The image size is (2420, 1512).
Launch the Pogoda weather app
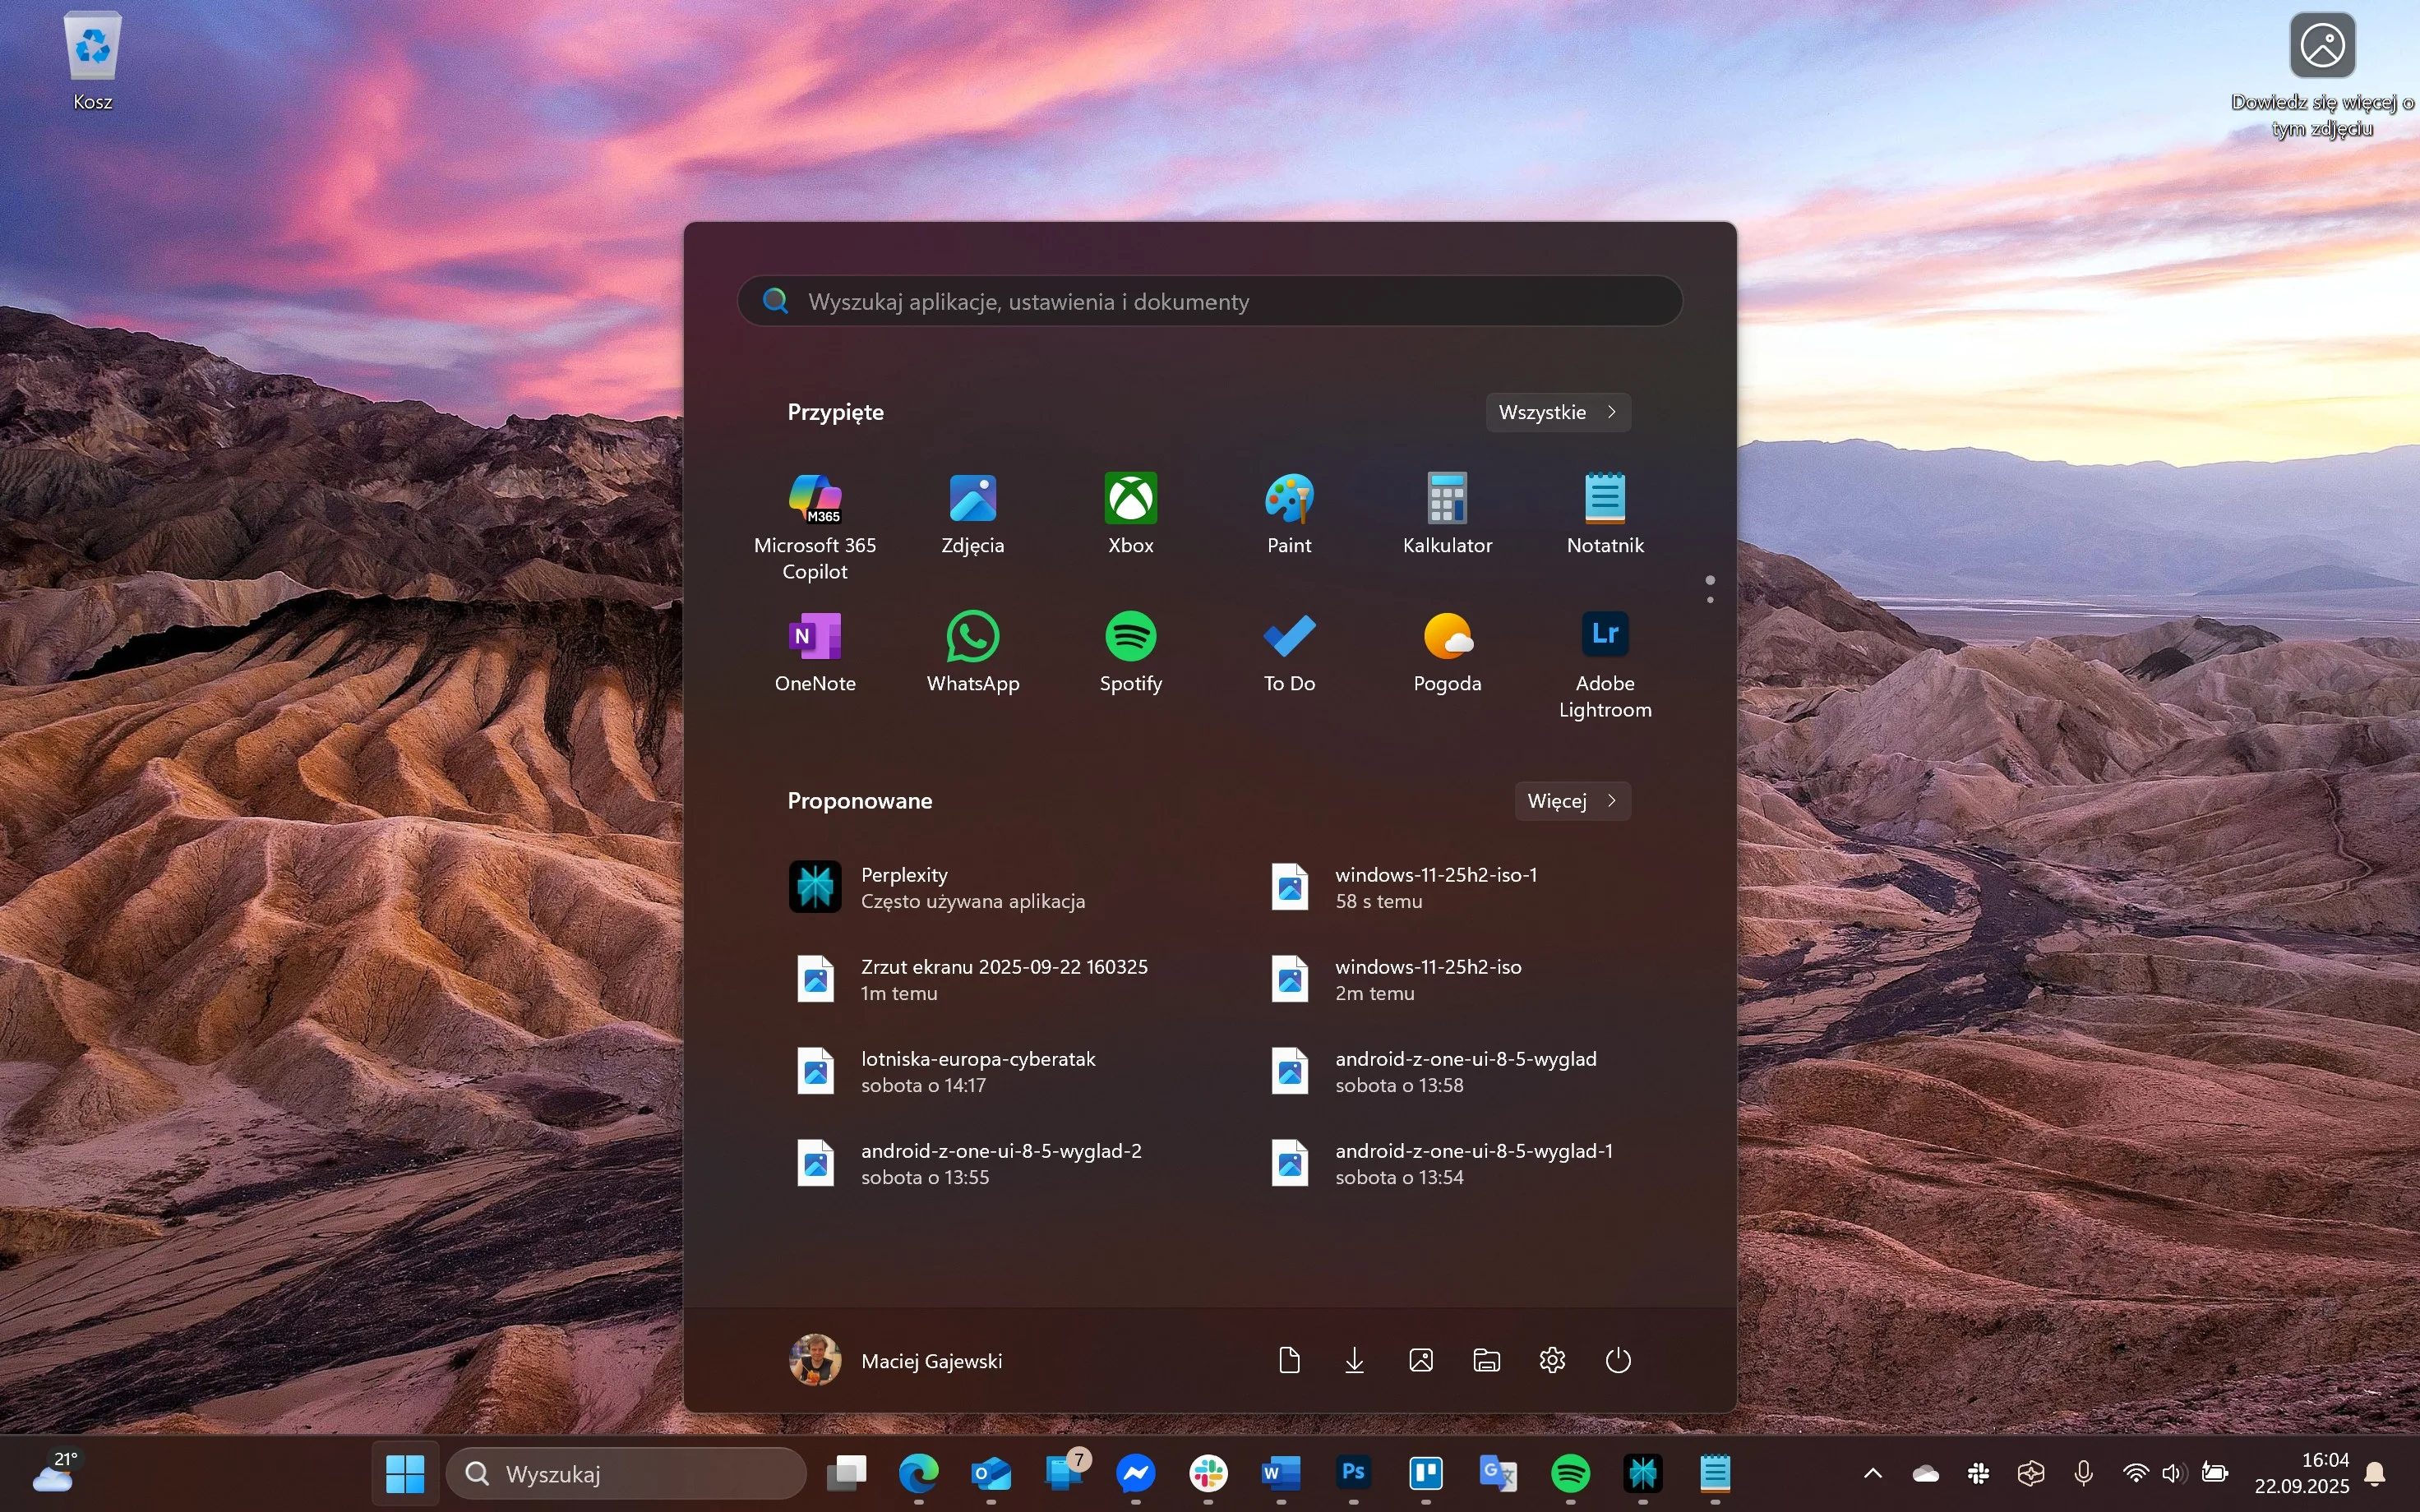pos(1447,652)
